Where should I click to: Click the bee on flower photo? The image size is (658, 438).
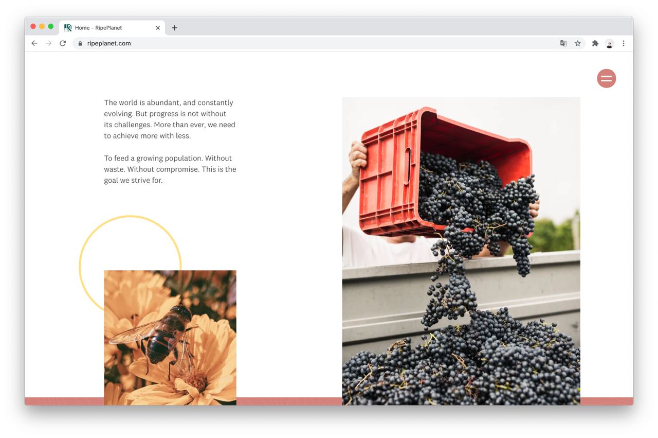(170, 338)
